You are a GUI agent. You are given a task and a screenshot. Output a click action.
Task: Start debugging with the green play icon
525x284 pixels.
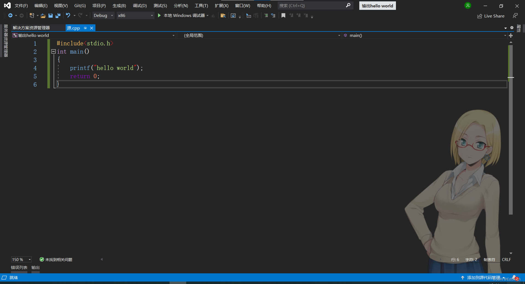coord(159,16)
